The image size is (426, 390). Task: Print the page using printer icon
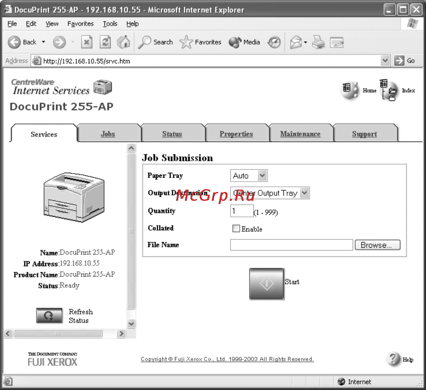318,42
